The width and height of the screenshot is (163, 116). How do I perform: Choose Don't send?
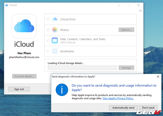[x=148, y=108]
